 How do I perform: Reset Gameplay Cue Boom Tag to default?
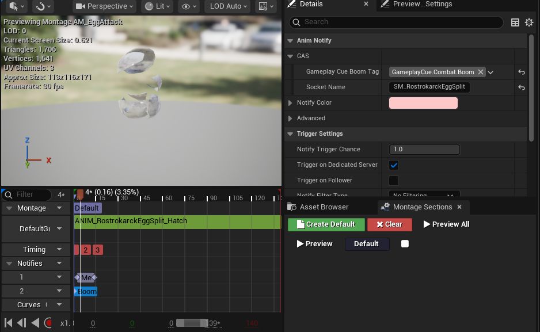[522, 72]
